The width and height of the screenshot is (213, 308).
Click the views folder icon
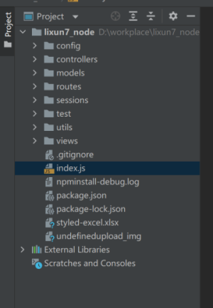(49, 141)
